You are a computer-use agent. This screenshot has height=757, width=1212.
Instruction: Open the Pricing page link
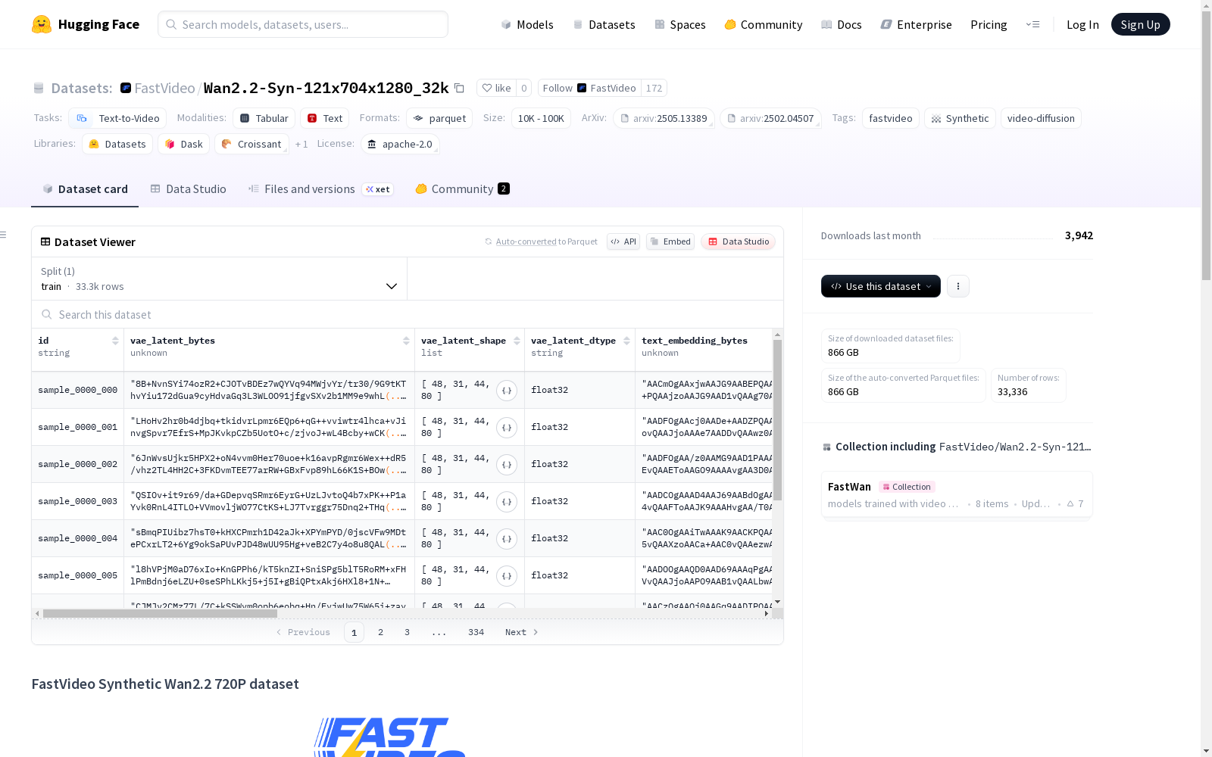pyautogui.click(x=989, y=24)
